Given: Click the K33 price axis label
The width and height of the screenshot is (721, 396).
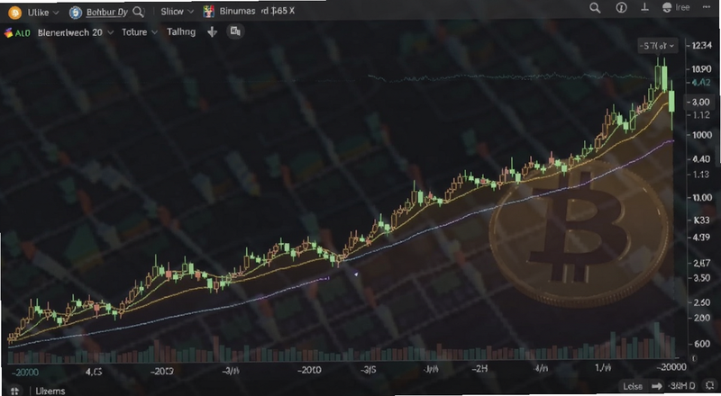Looking at the screenshot, I should click(x=701, y=220).
